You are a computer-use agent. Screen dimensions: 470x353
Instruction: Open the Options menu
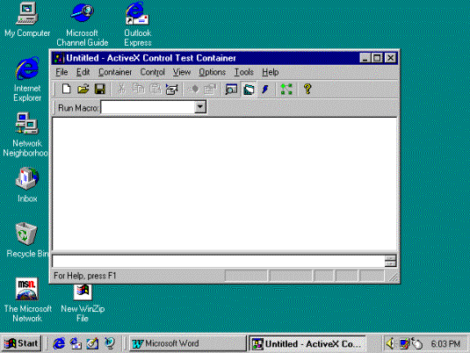pyautogui.click(x=212, y=72)
